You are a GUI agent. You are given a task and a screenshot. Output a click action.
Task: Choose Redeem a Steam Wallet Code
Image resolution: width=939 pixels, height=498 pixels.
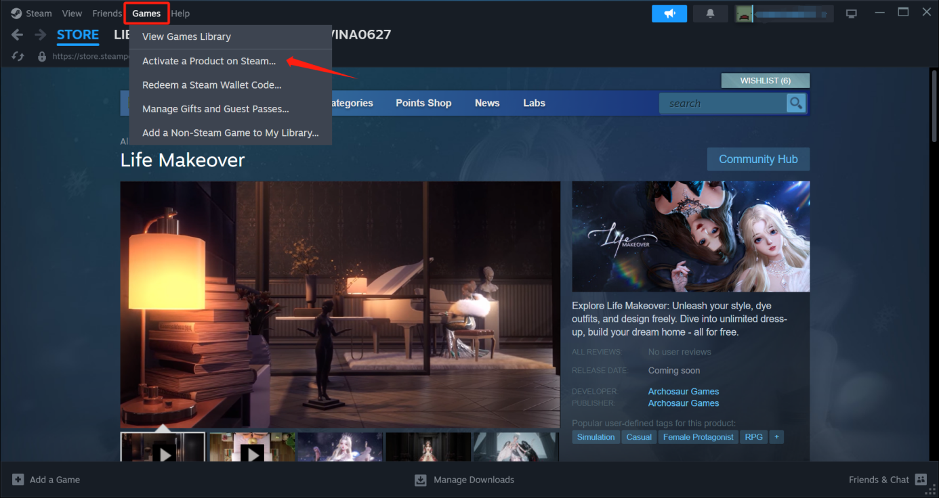(x=230, y=85)
